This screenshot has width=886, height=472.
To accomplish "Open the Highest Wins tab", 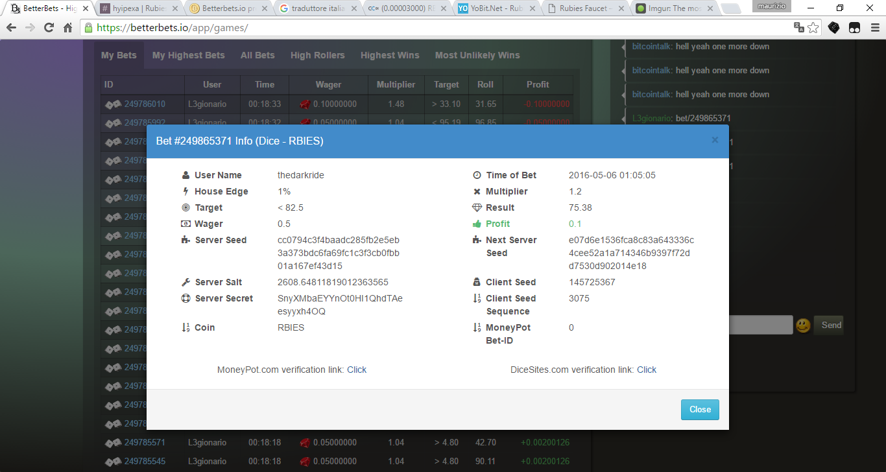I will tap(390, 55).
